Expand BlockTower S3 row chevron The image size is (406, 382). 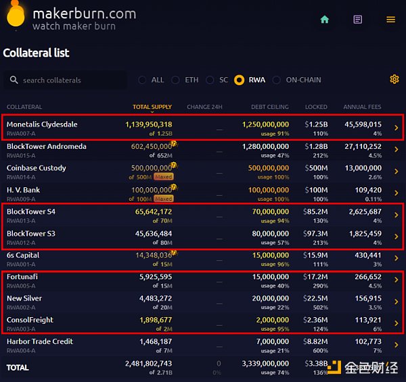click(396, 237)
